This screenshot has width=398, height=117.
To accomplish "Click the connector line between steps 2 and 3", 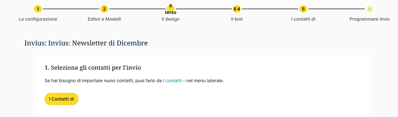I will click(137, 9).
